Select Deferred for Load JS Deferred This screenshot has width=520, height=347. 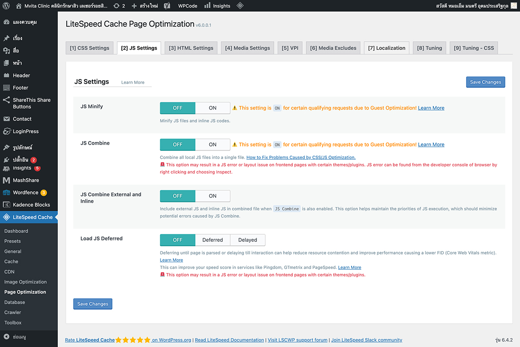pos(212,240)
